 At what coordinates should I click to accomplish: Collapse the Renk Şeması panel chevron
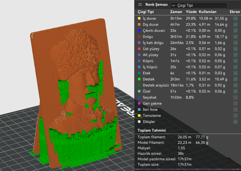click(x=140, y=5)
